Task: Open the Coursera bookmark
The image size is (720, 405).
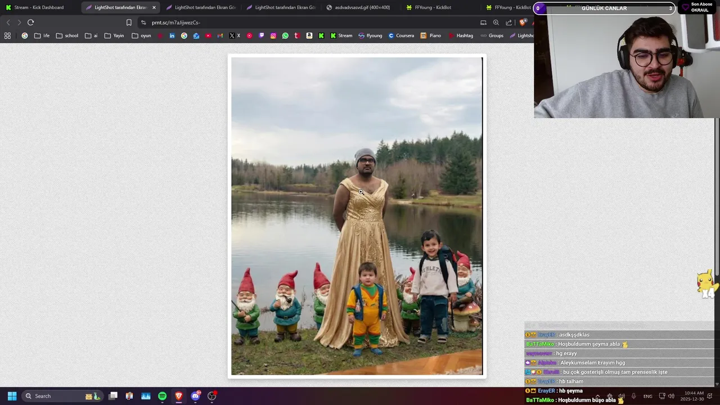Action: click(401, 35)
